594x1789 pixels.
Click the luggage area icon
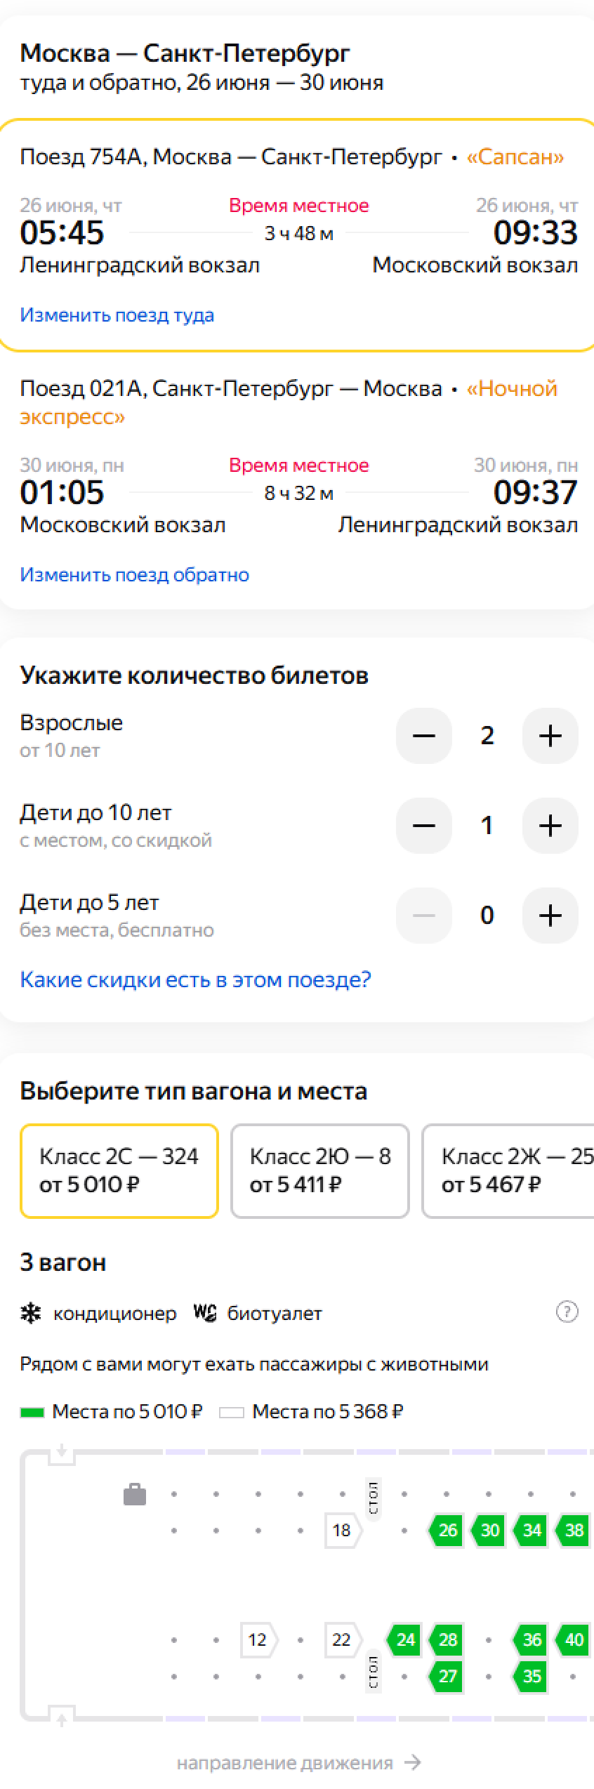coord(135,1495)
